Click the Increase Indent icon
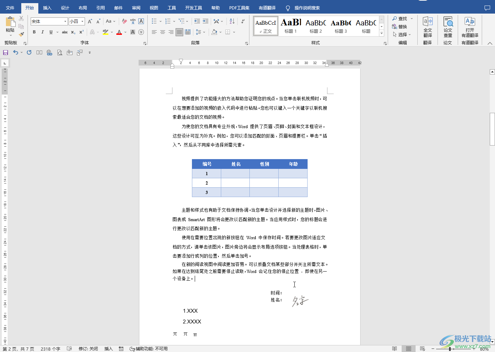Viewport: 495px width, 352px height. [x=206, y=22]
